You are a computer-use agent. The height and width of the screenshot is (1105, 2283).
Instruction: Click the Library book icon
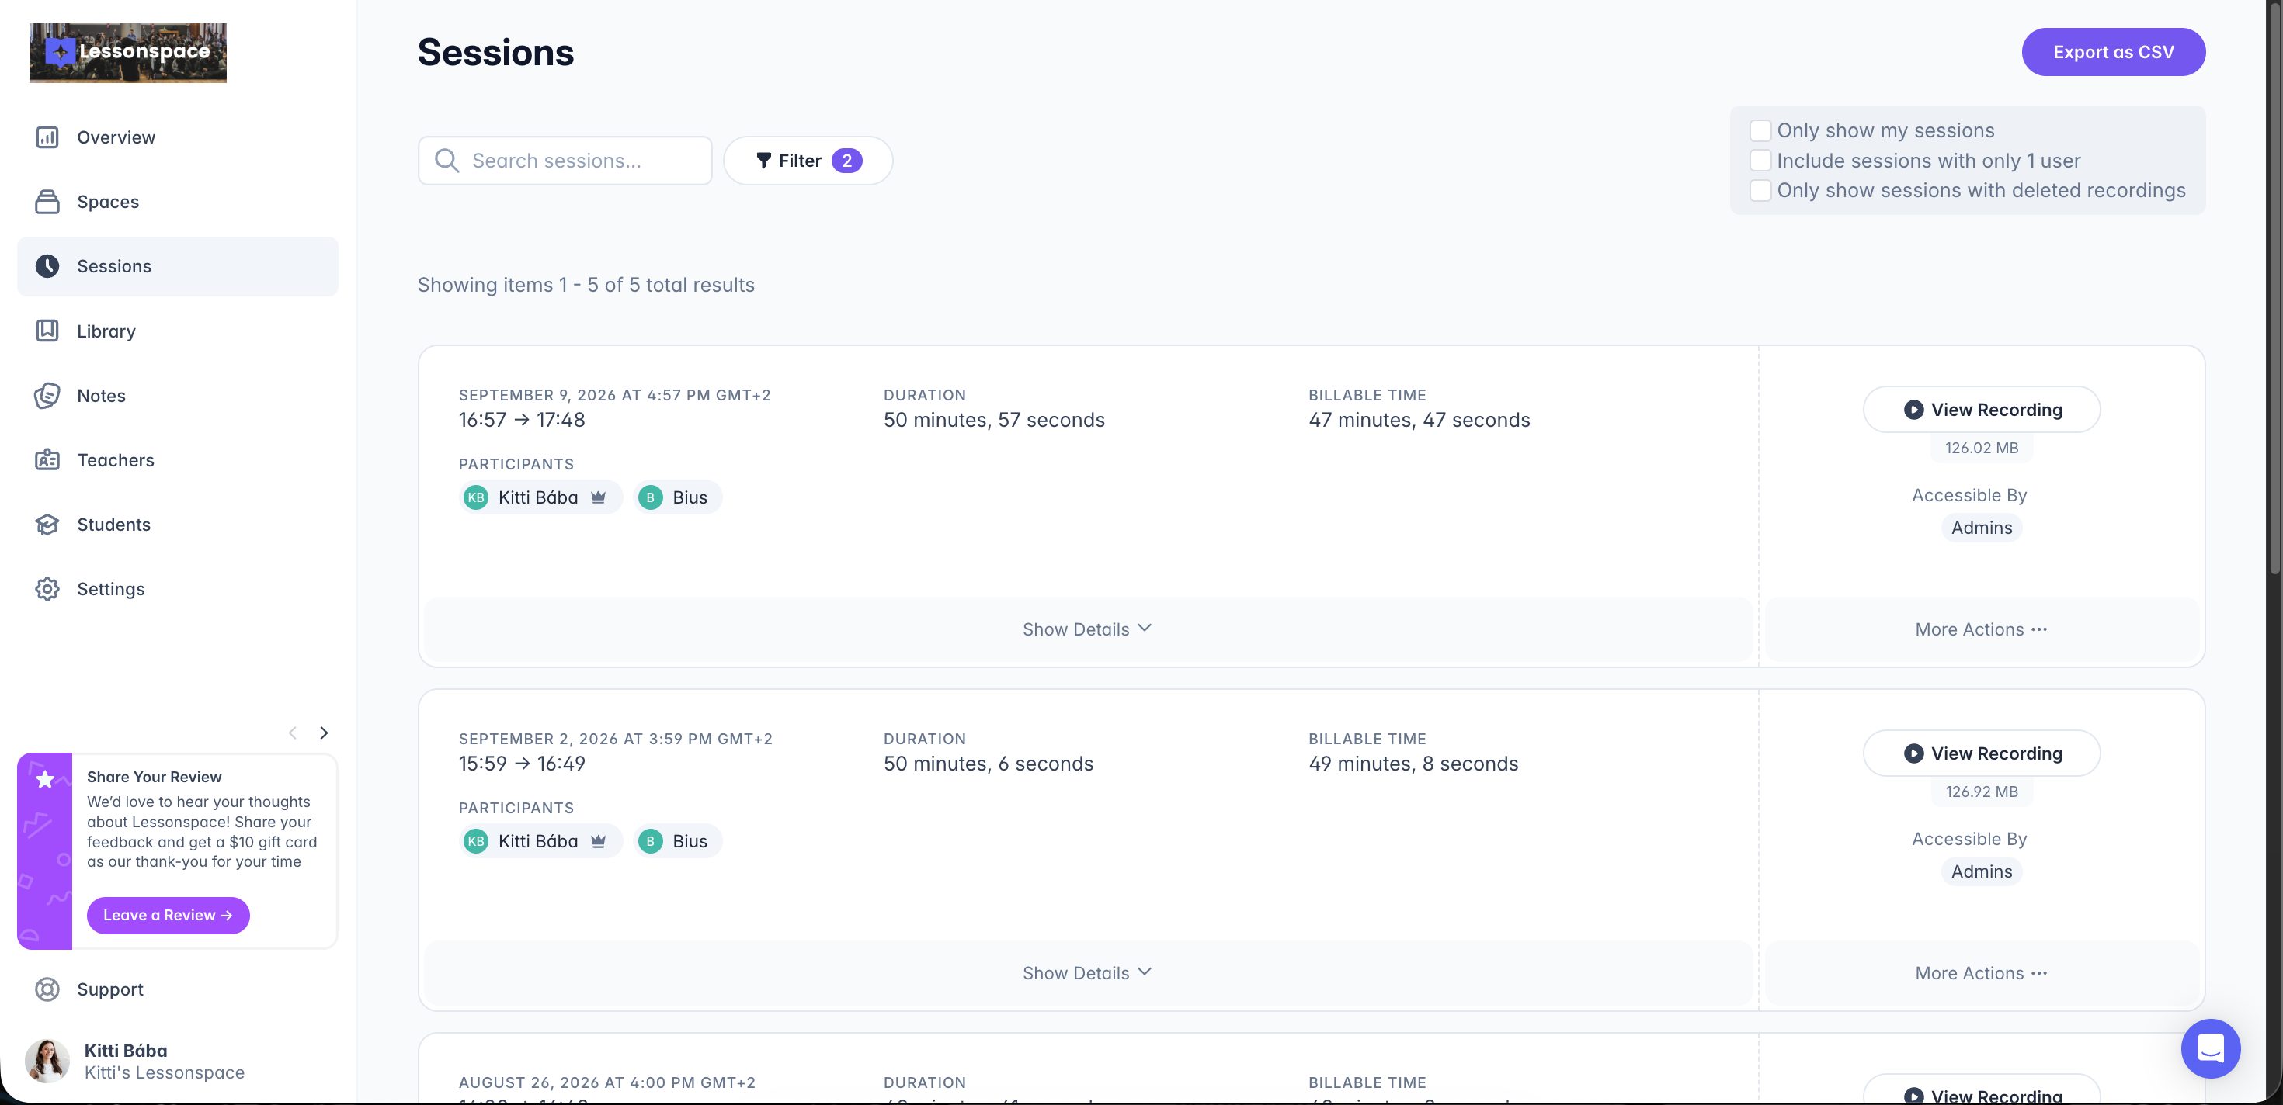[47, 331]
